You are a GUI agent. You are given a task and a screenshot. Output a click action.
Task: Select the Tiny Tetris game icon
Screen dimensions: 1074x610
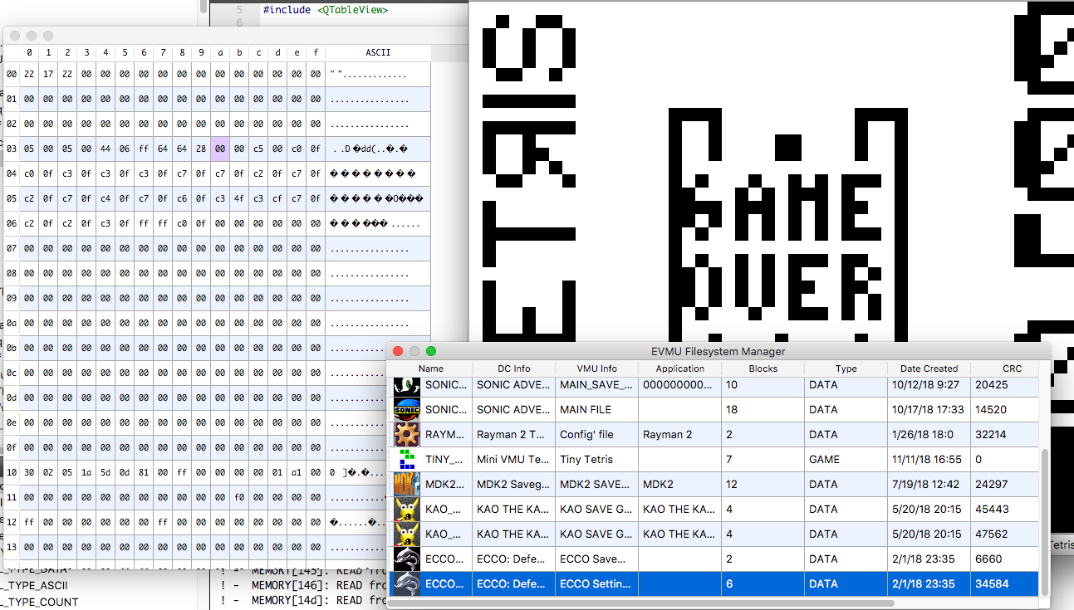click(x=406, y=459)
